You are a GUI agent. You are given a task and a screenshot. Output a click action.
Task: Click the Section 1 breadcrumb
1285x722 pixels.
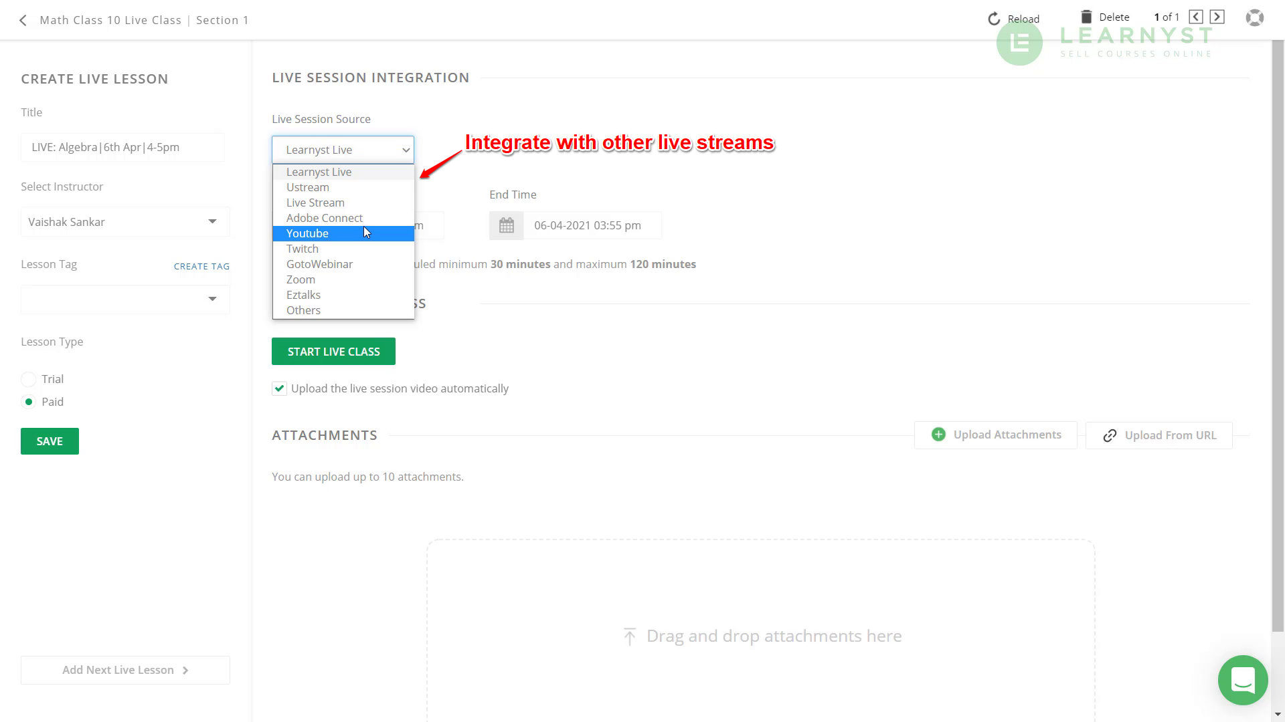(222, 20)
